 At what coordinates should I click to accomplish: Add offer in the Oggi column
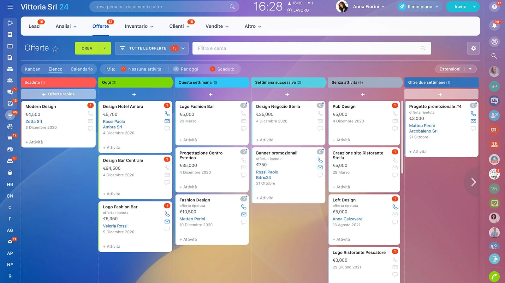click(x=134, y=94)
